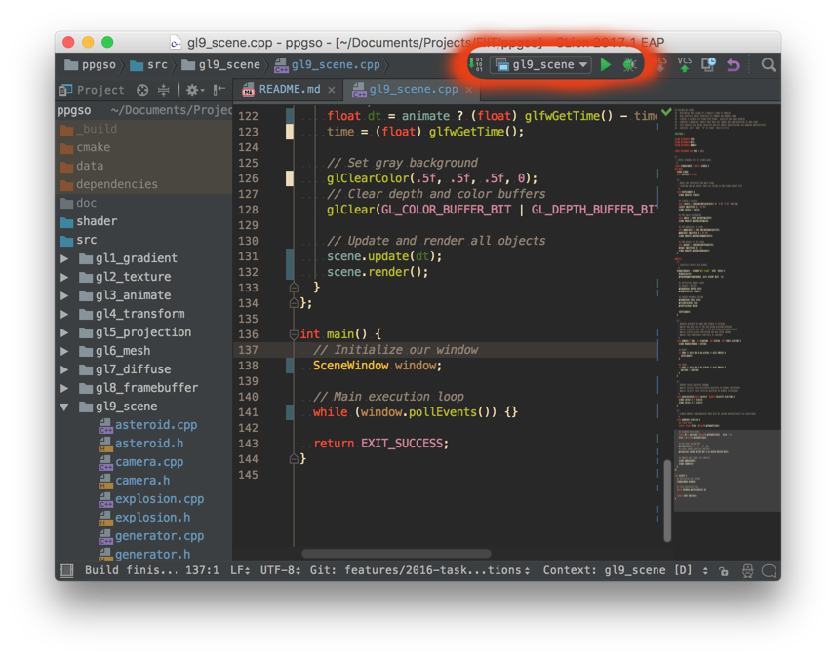Click the fold end marker at line 144
The height and width of the screenshot is (659, 836).
(x=294, y=459)
